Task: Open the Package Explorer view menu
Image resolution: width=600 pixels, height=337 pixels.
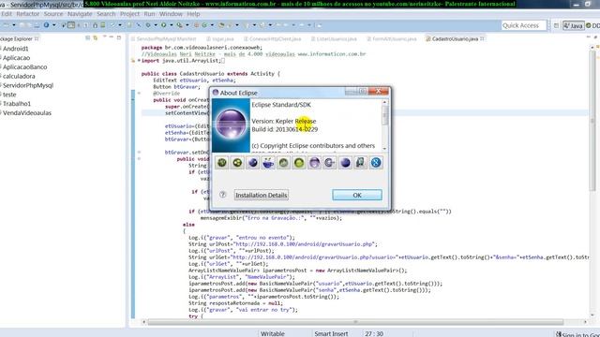Action: click(104, 37)
